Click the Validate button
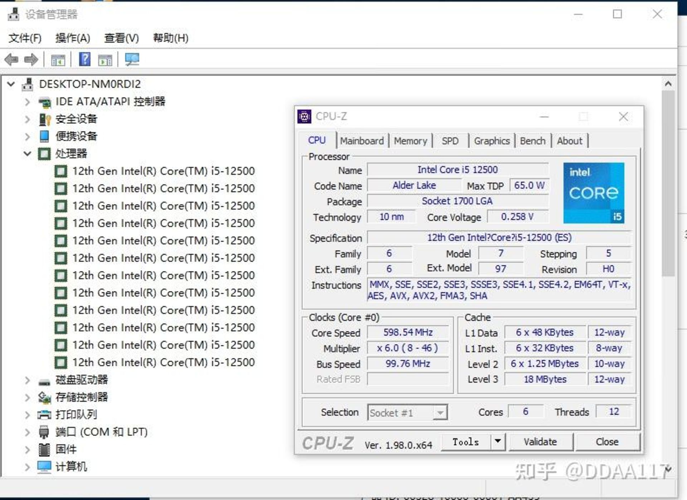 coord(540,442)
